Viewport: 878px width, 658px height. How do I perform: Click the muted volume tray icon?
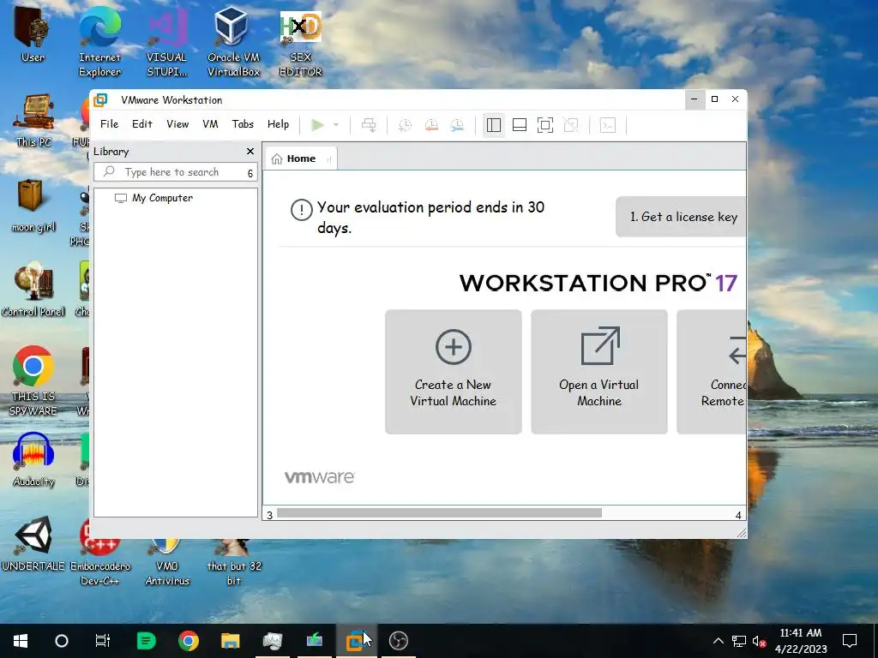click(759, 641)
